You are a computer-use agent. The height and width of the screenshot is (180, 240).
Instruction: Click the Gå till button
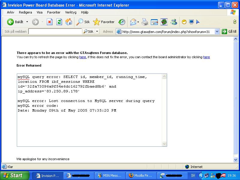tap(229, 31)
